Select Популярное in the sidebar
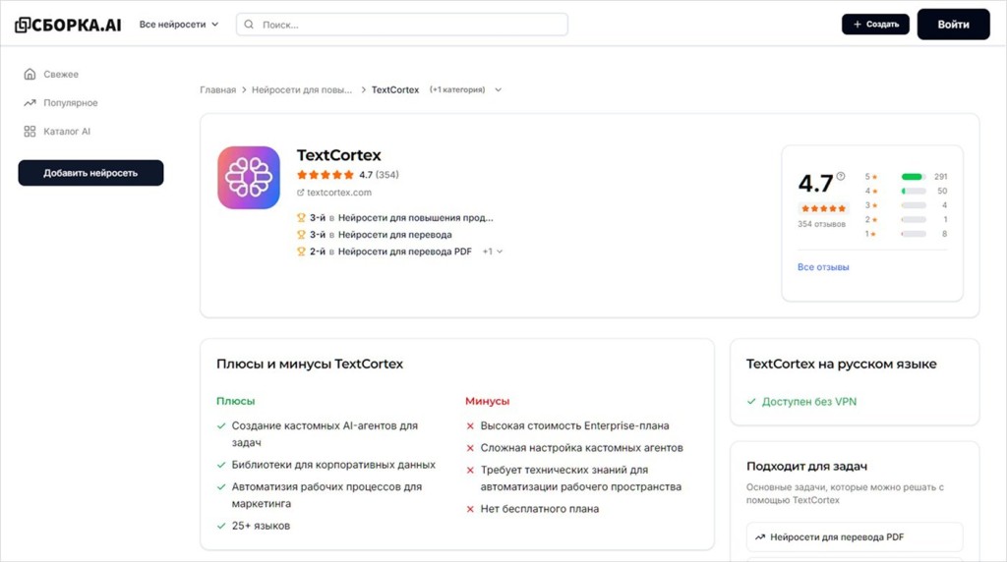1007x562 pixels. coord(71,102)
